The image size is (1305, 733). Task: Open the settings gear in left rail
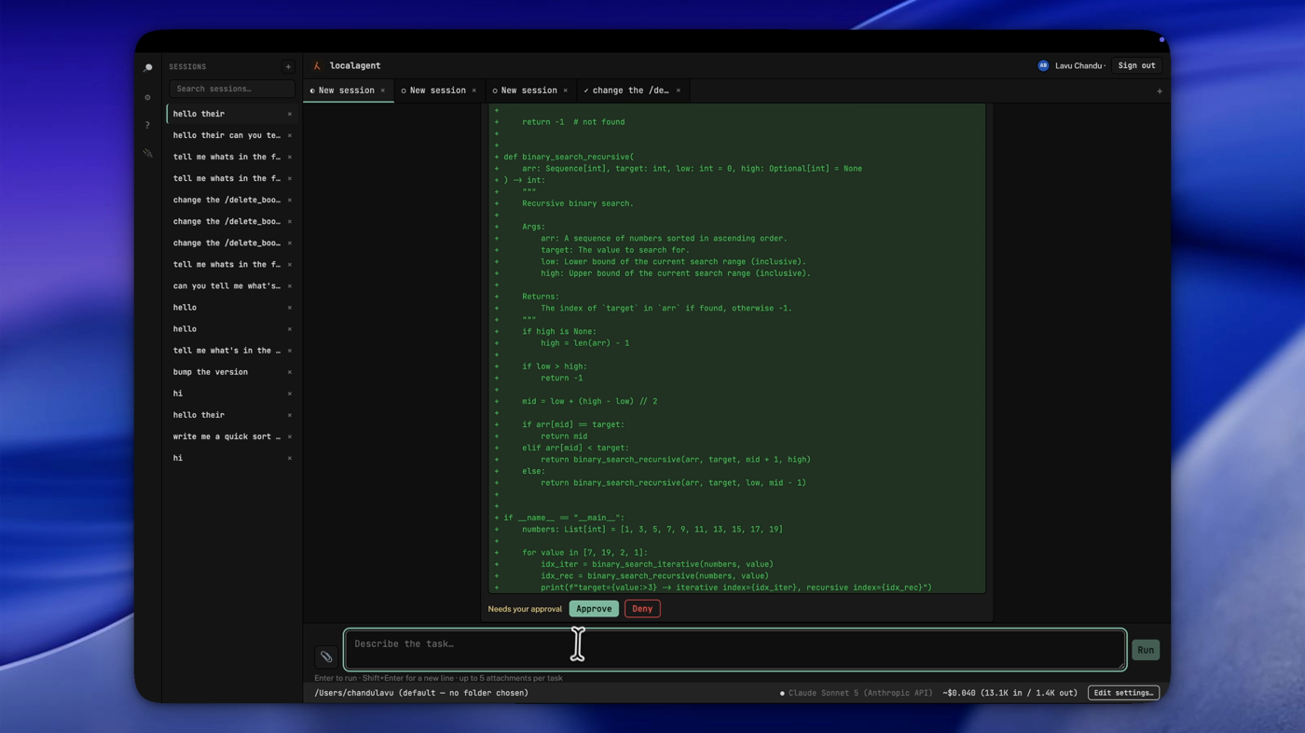point(147,97)
